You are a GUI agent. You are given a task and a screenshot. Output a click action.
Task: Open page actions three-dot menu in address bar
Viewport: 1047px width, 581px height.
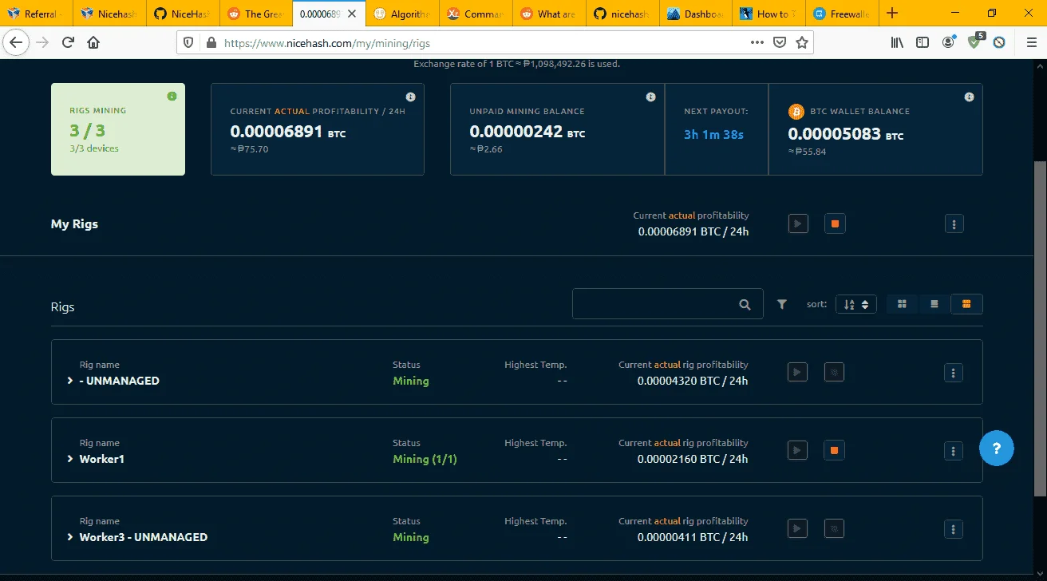(x=757, y=43)
